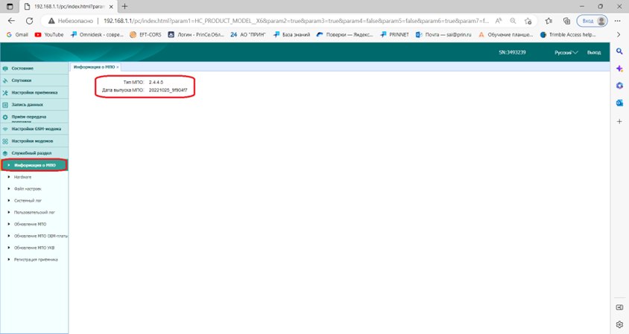Open the Спутники sidebar section

[34, 80]
